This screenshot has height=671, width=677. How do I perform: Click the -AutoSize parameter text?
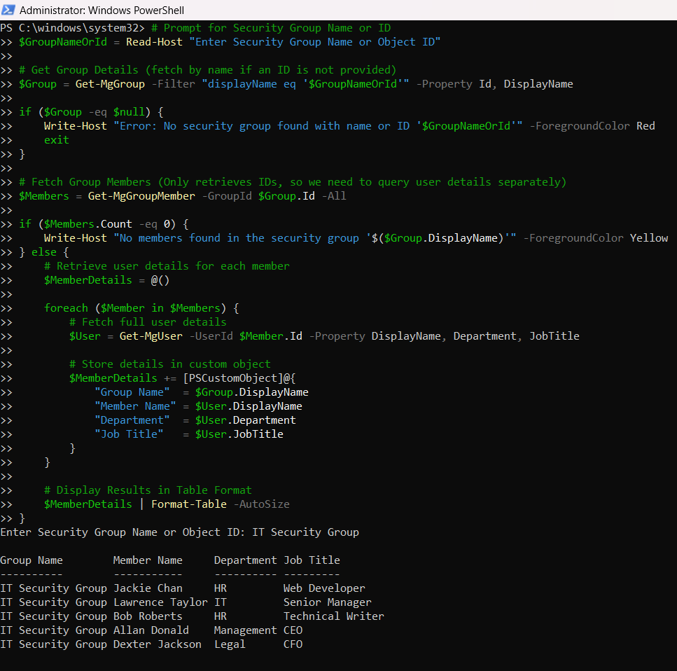(x=261, y=504)
